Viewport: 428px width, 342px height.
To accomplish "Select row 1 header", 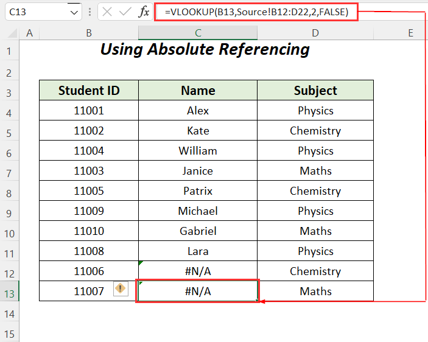I will (9, 51).
